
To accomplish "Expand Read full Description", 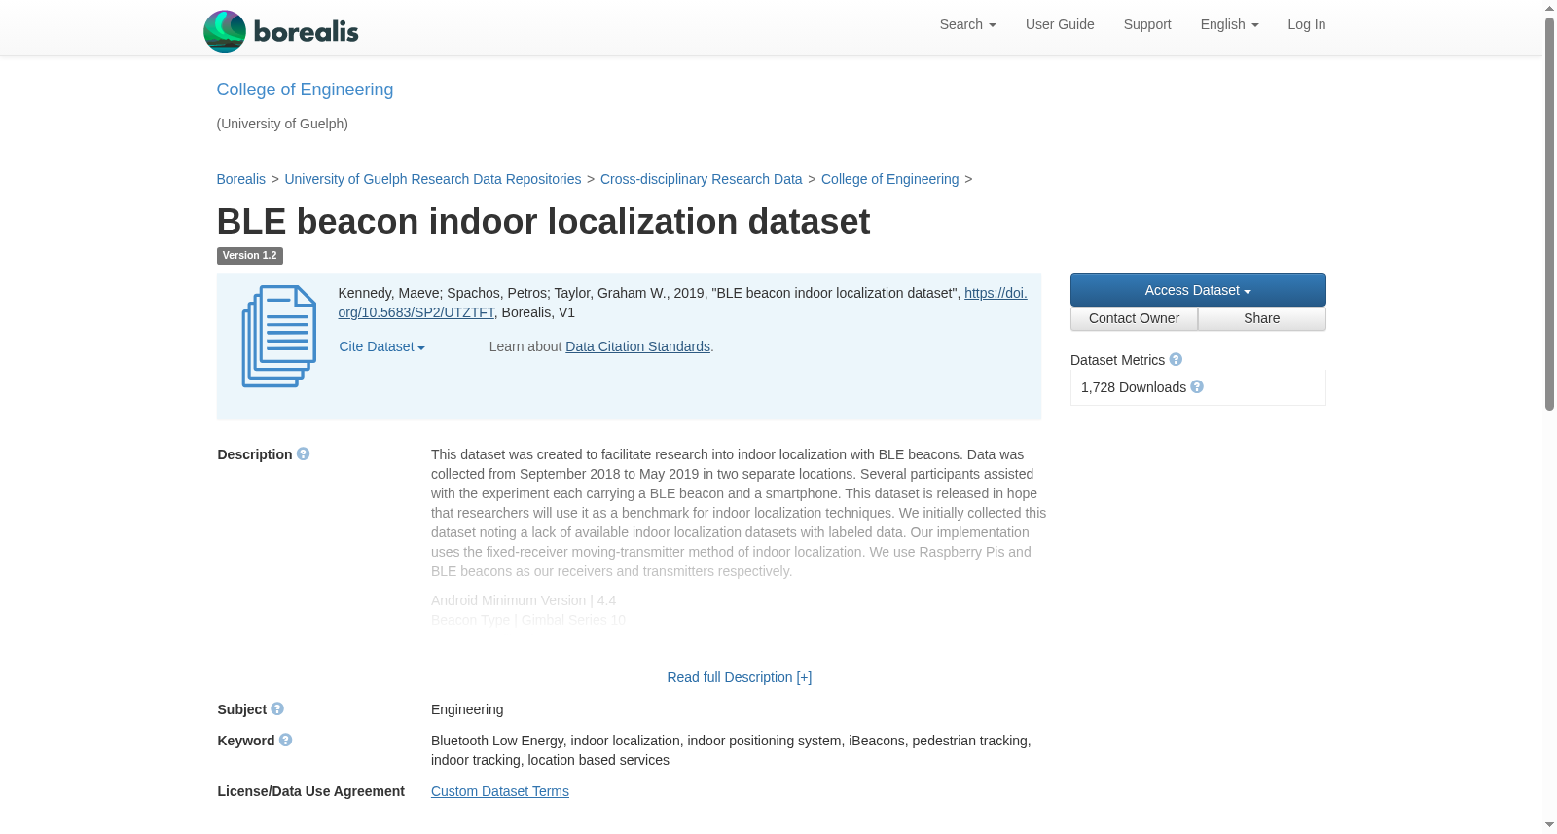I will (x=739, y=677).
